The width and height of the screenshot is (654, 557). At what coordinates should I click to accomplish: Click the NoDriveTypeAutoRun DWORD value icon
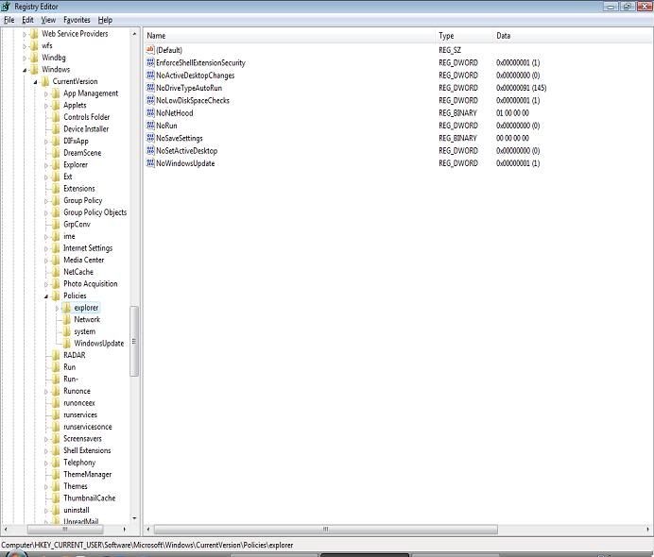pyautogui.click(x=150, y=88)
